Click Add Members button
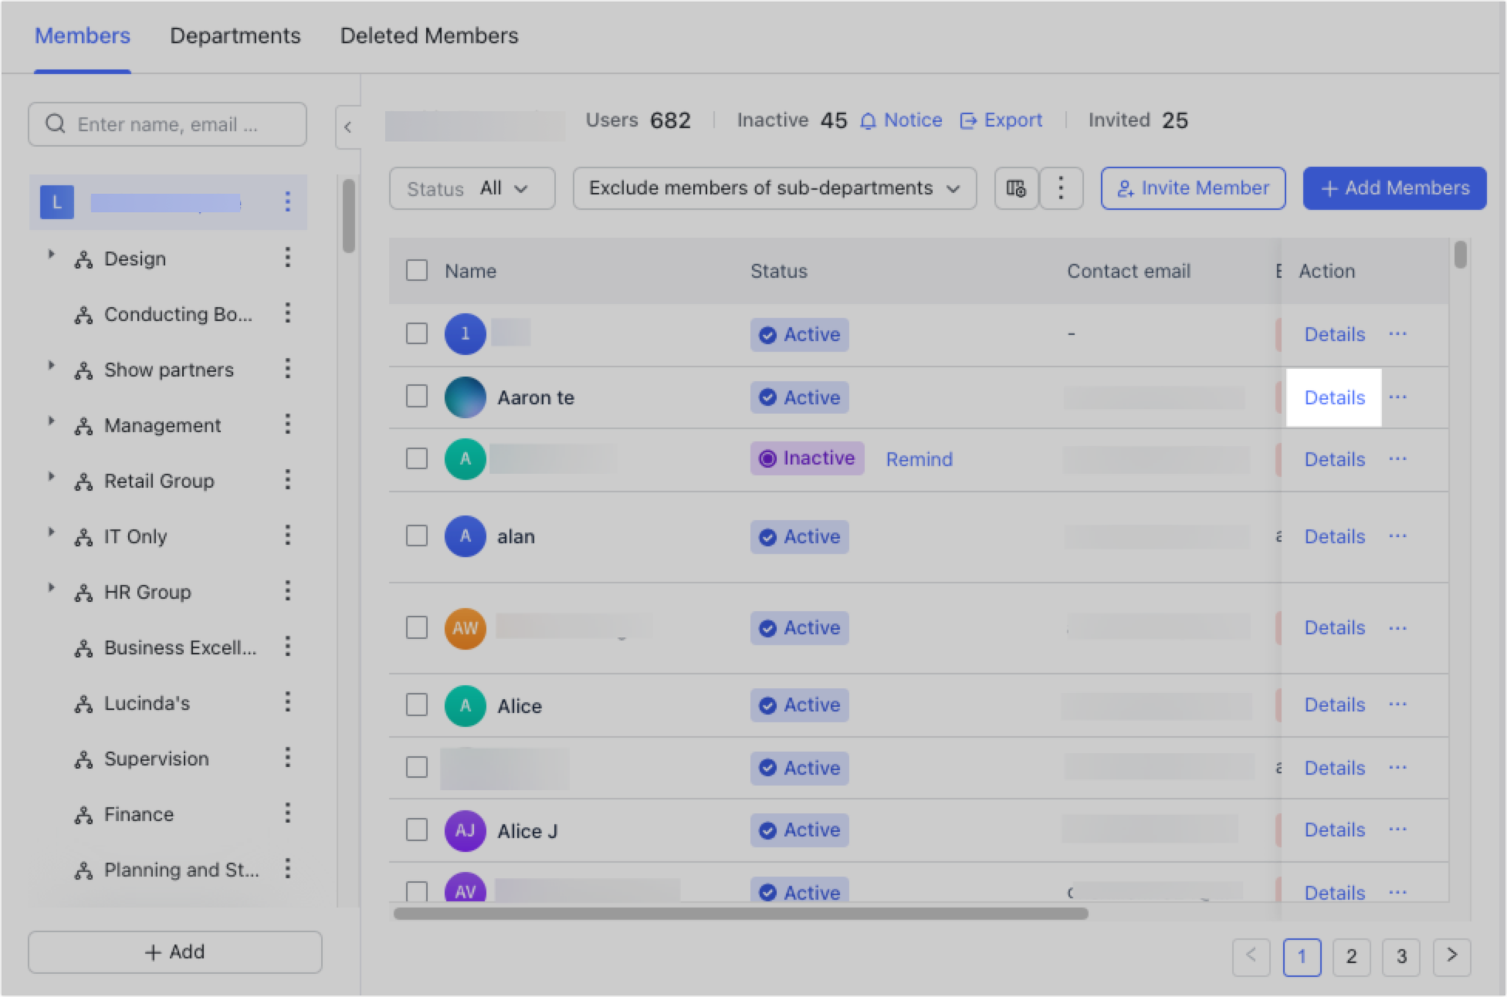1507x997 pixels. [x=1395, y=188]
